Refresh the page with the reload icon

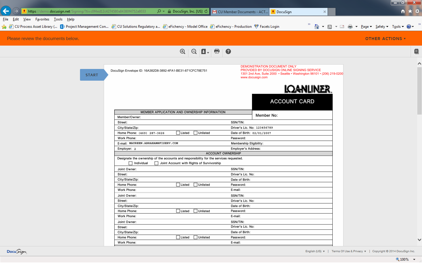point(206,11)
